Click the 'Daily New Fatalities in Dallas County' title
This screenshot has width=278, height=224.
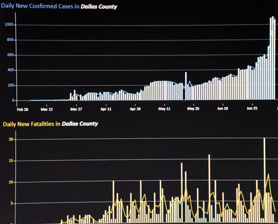[51, 124]
